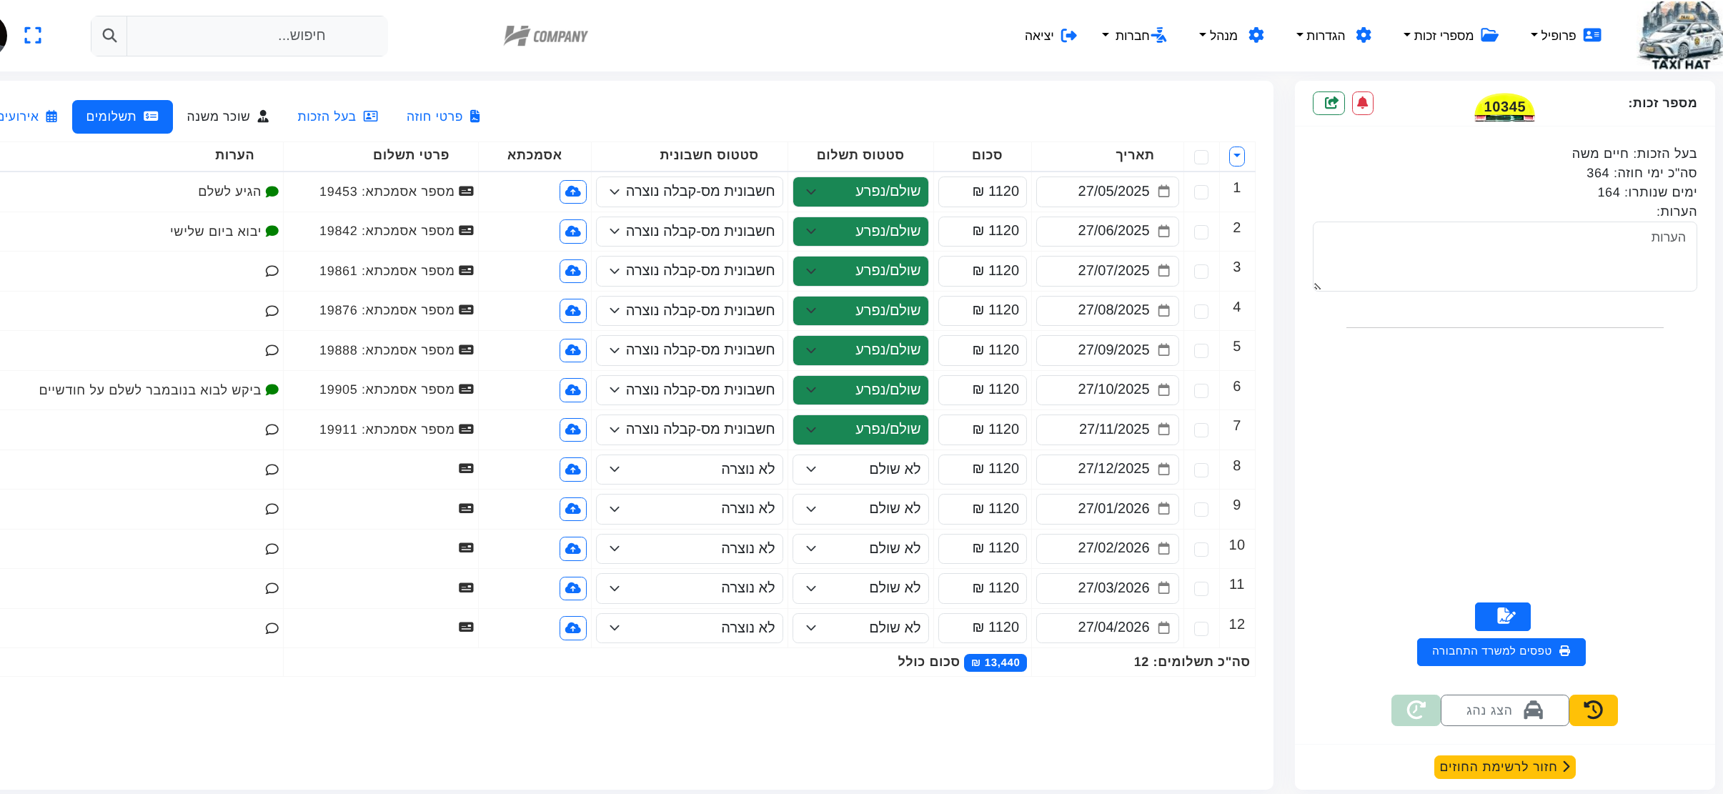The height and width of the screenshot is (794, 1723).
Task: Check the select-all header checkbox
Action: [x=1201, y=157]
